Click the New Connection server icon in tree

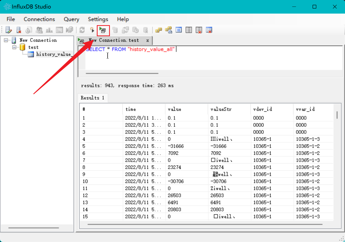[14, 40]
